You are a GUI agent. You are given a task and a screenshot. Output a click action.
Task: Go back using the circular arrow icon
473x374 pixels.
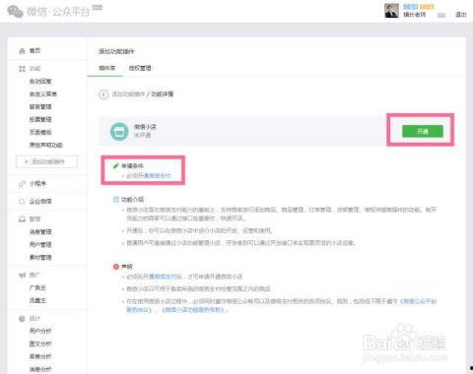coord(103,94)
